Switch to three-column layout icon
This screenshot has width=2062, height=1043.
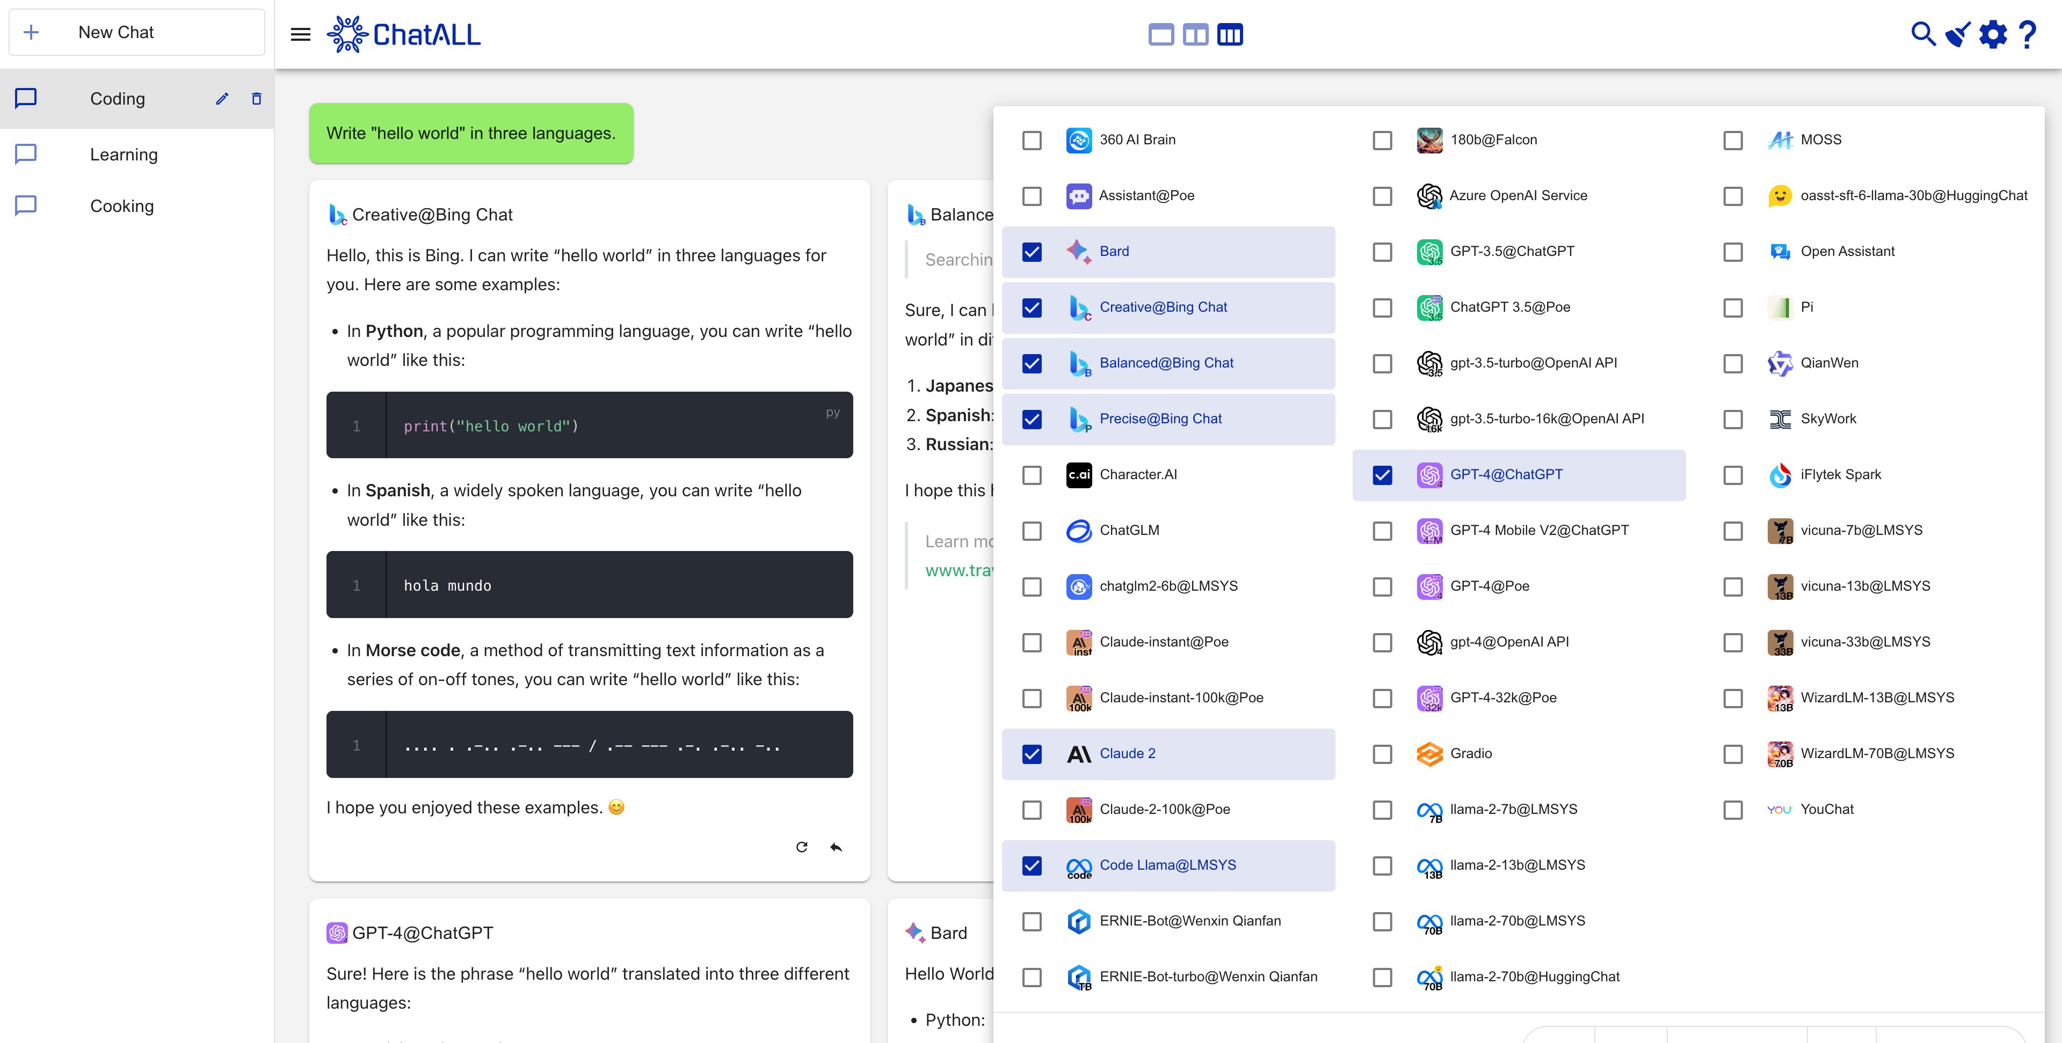coord(1230,34)
